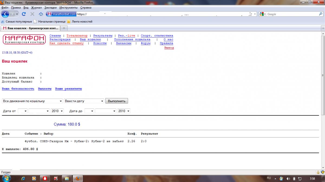The image size is (325, 182).
Task: Follow the Выплаты link
Action: point(45,89)
